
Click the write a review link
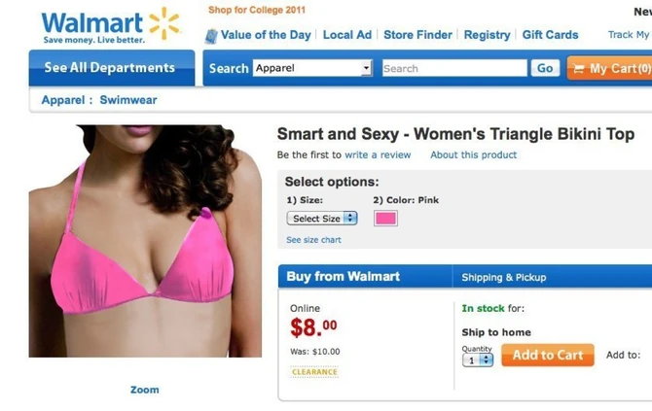[x=378, y=154]
